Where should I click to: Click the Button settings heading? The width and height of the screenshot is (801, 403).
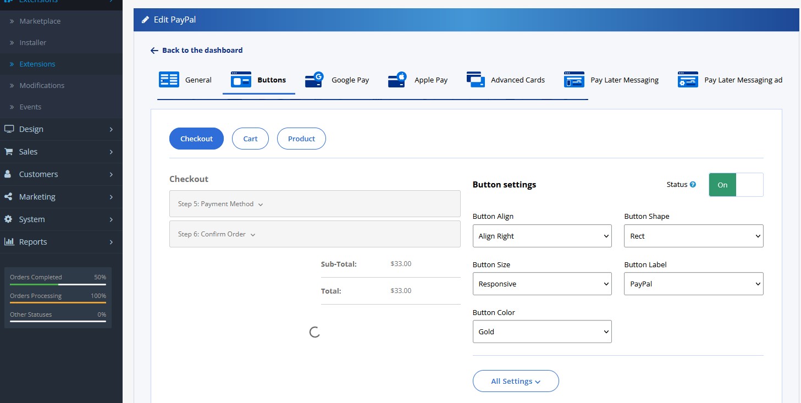click(x=504, y=185)
